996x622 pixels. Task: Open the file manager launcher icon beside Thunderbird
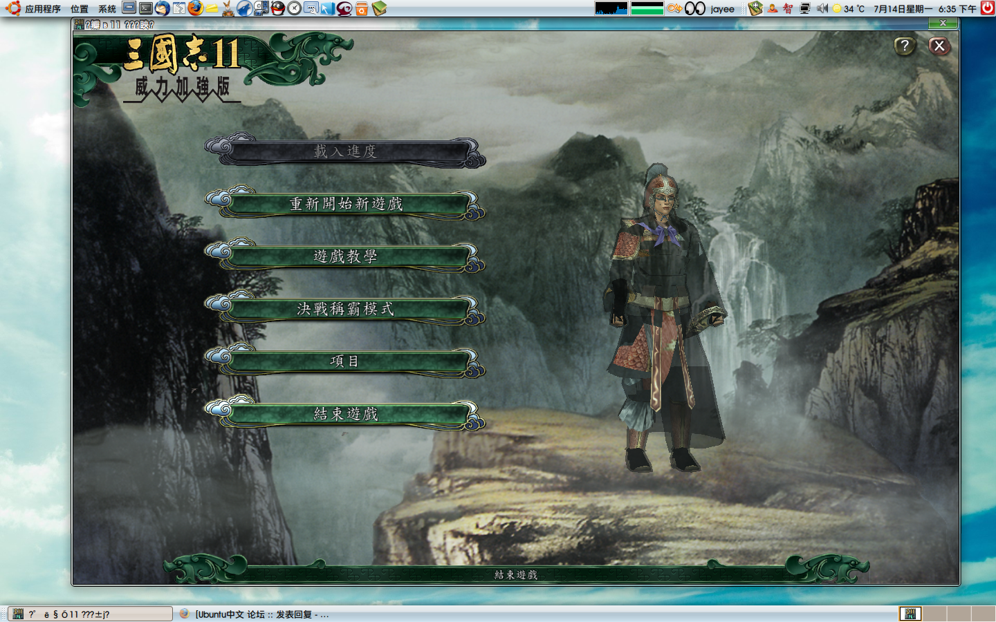179,8
